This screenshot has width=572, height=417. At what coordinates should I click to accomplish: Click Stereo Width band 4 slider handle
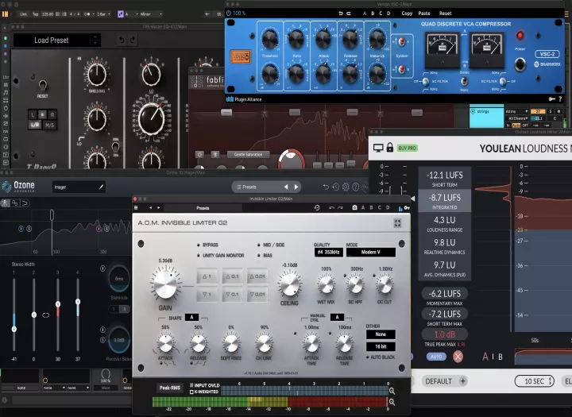pos(78,302)
